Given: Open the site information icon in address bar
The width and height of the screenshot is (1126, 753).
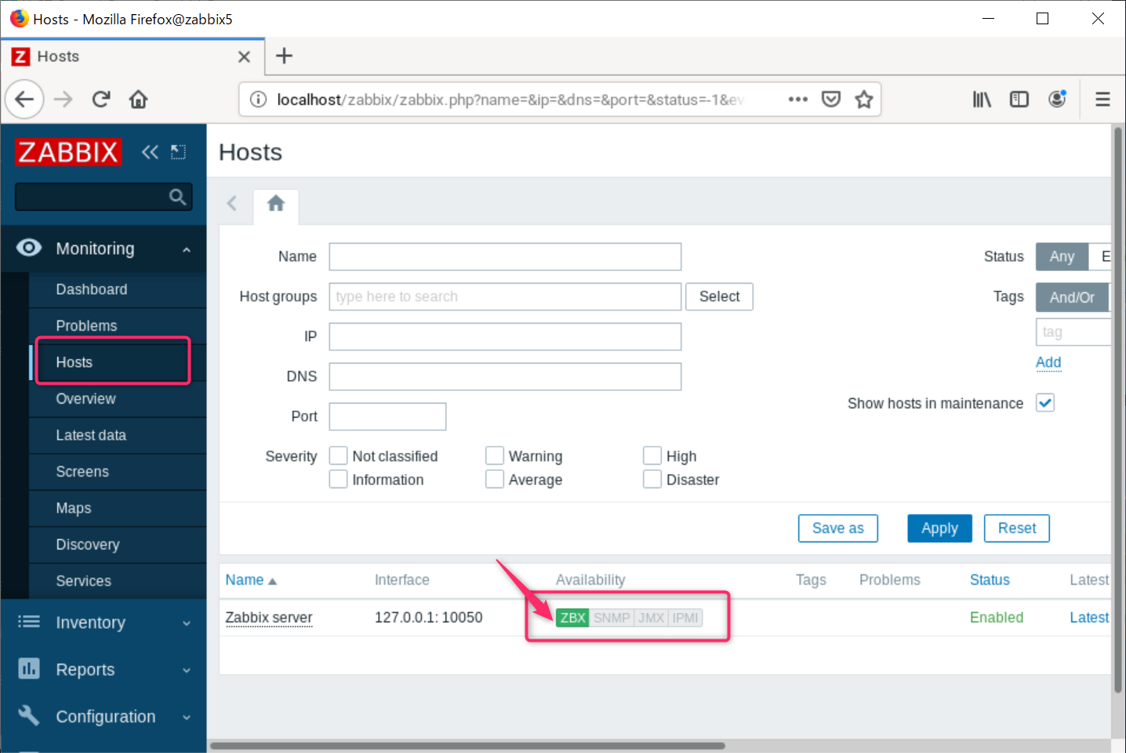Looking at the screenshot, I should pyautogui.click(x=258, y=100).
